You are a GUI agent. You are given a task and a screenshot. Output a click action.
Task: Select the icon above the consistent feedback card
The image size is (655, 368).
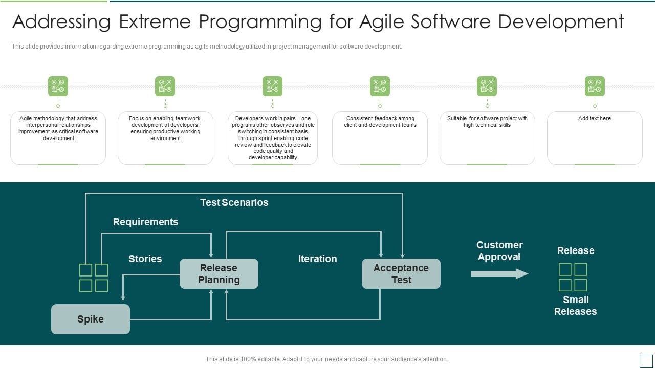380,85
